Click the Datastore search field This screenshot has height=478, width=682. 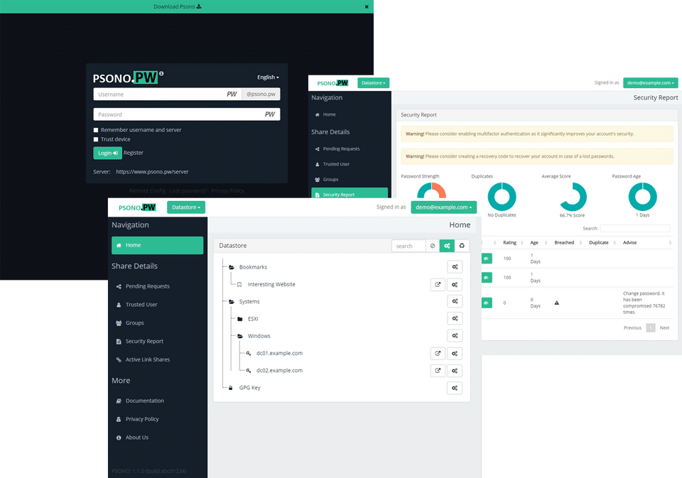coord(408,246)
